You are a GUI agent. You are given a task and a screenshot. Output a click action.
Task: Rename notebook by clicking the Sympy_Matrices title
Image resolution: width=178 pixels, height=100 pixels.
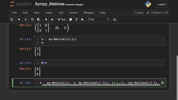pos(50,4)
